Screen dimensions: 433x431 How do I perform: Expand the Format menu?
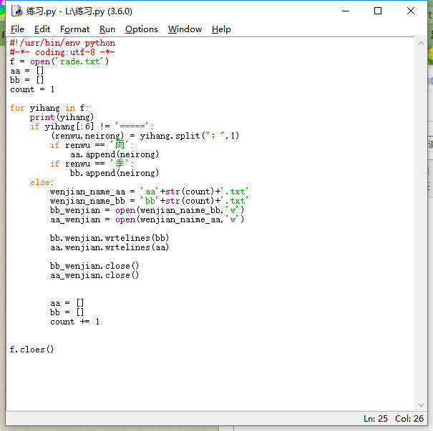(74, 29)
